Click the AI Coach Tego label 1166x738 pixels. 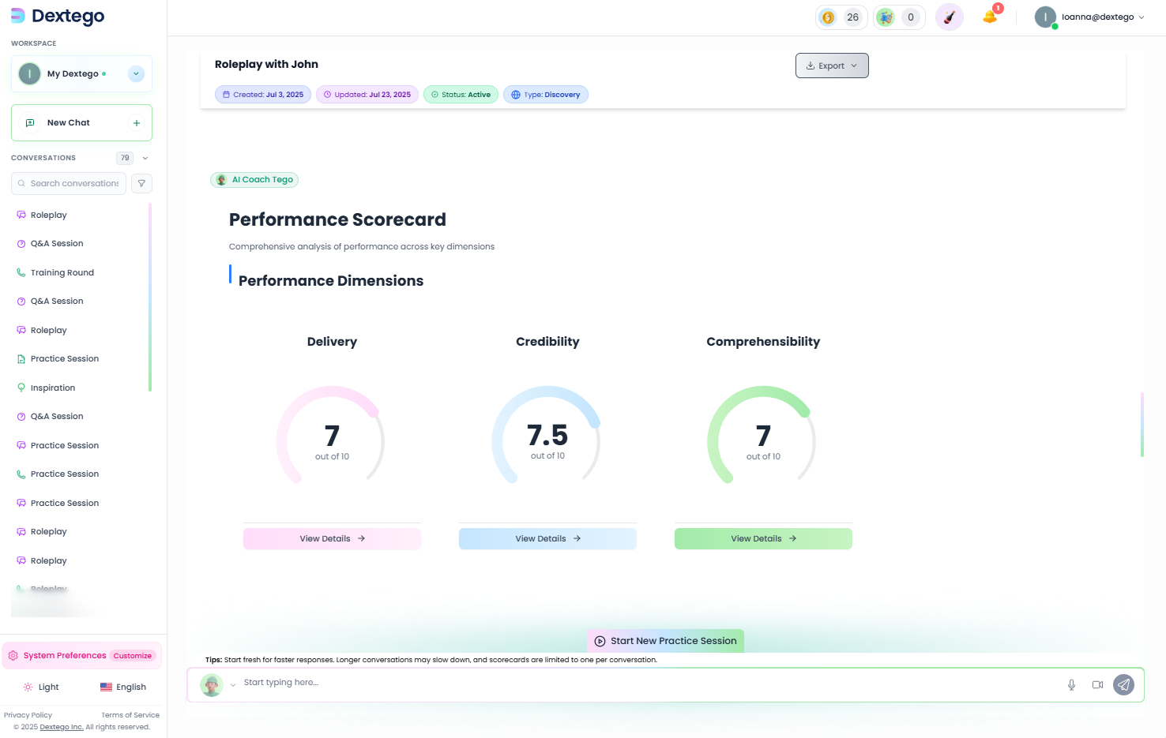pos(254,180)
